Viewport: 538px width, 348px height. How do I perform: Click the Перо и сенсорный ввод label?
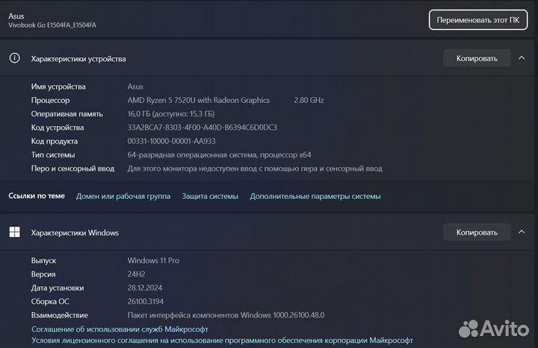click(x=72, y=168)
